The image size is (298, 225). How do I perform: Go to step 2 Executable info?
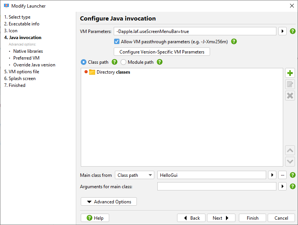tap(22, 24)
